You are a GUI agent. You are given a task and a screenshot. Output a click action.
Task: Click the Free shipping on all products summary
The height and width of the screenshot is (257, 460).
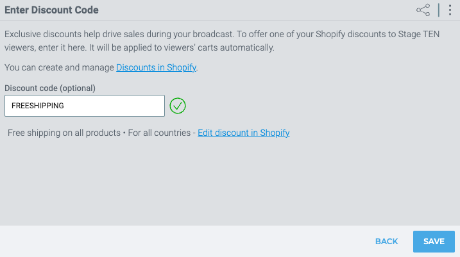pyautogui.click(x=64, y=133)
